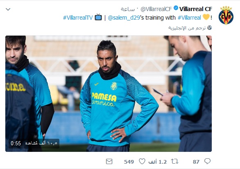
Task: Like the tweet with heart icon
Action: 142,161
